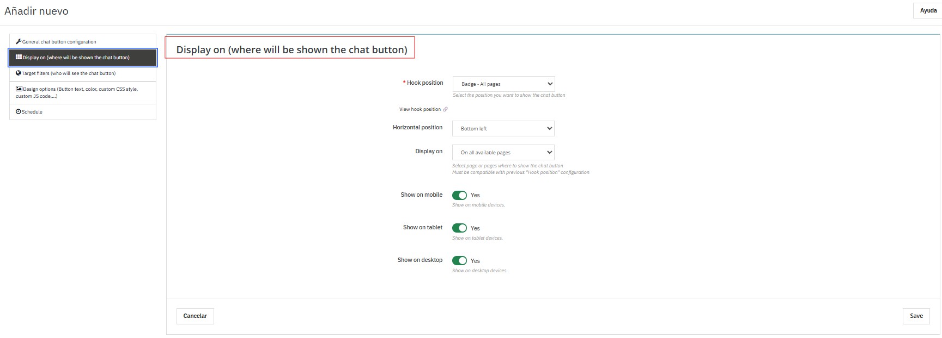Follow the View hook position link text
This screenshot has width=942, height=338.
tap(420, 109)
